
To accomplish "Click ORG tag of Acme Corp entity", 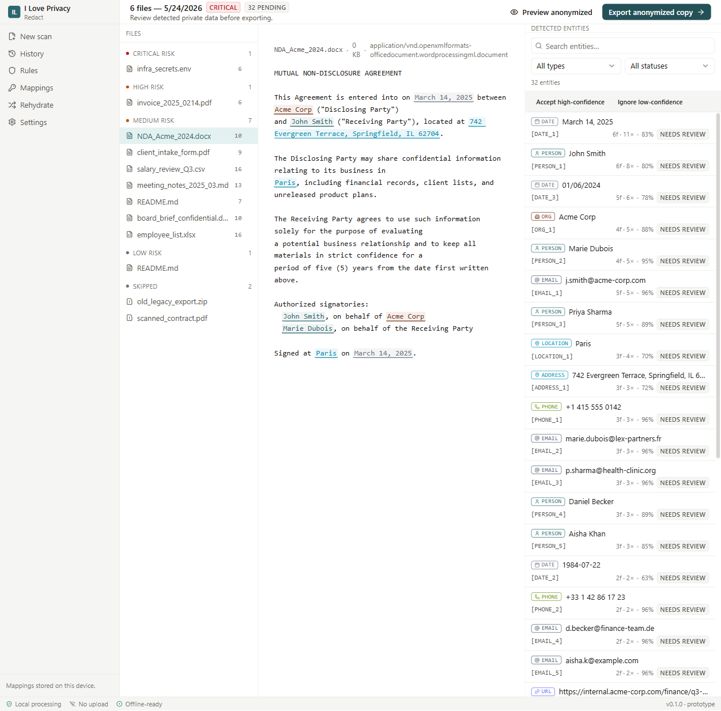I will (543, 217).
